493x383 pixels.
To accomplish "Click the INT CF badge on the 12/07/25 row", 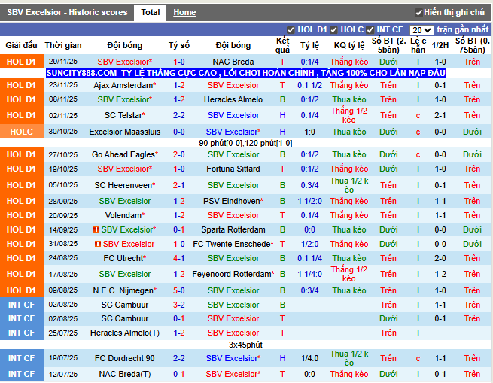I will (21, 374).
